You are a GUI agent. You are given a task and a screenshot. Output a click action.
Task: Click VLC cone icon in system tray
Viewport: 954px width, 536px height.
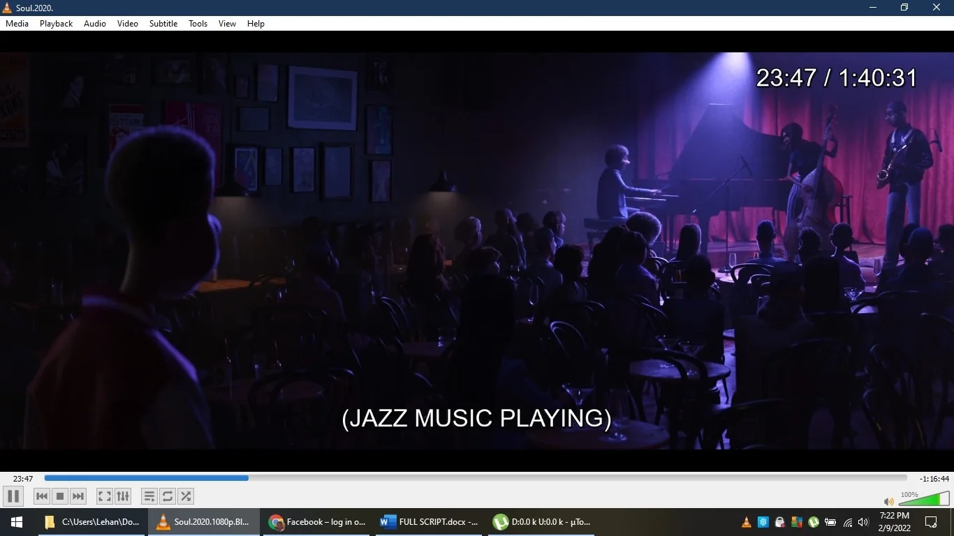click(747, 522)
